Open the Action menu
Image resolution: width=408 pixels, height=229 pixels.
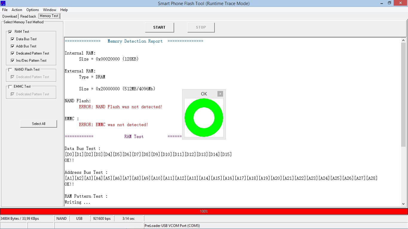[17, 10]
